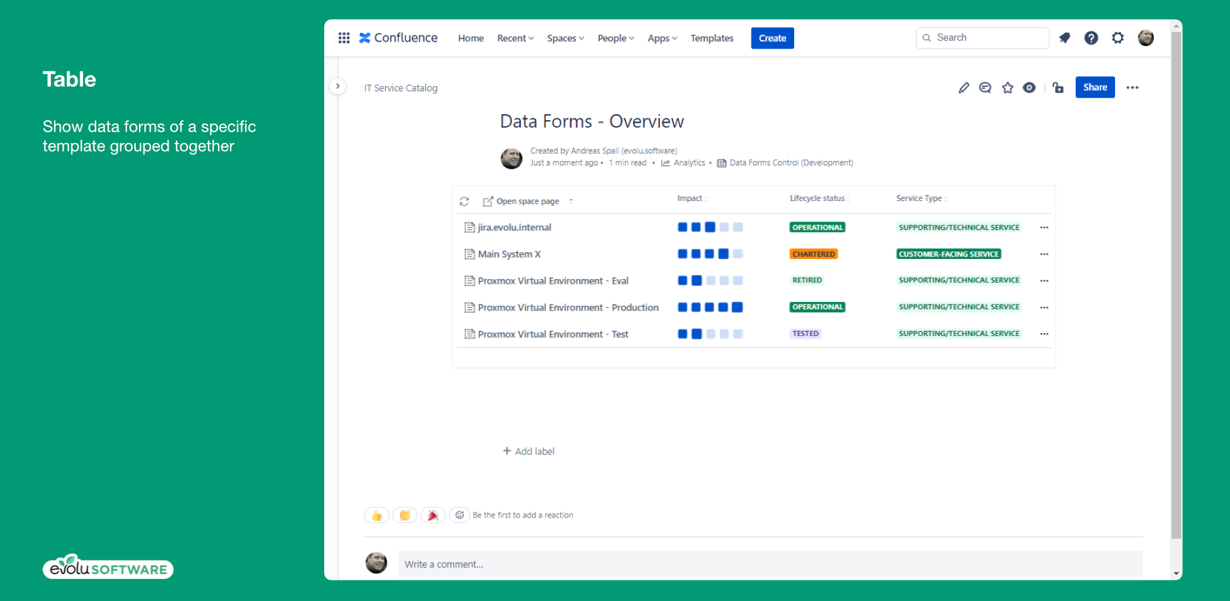Click the Confluence logo
The width and height of the screenshot is (1230, 601).
[x=398, y=38]
